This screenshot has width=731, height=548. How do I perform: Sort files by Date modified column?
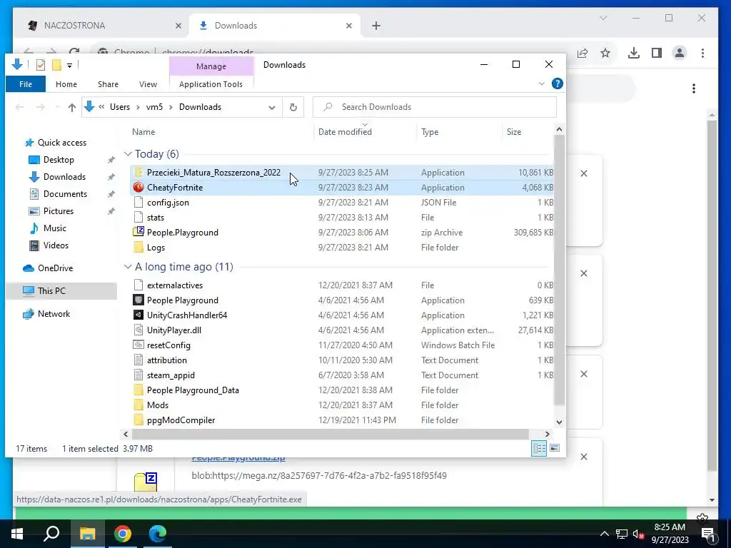click(x=345, y=132)
